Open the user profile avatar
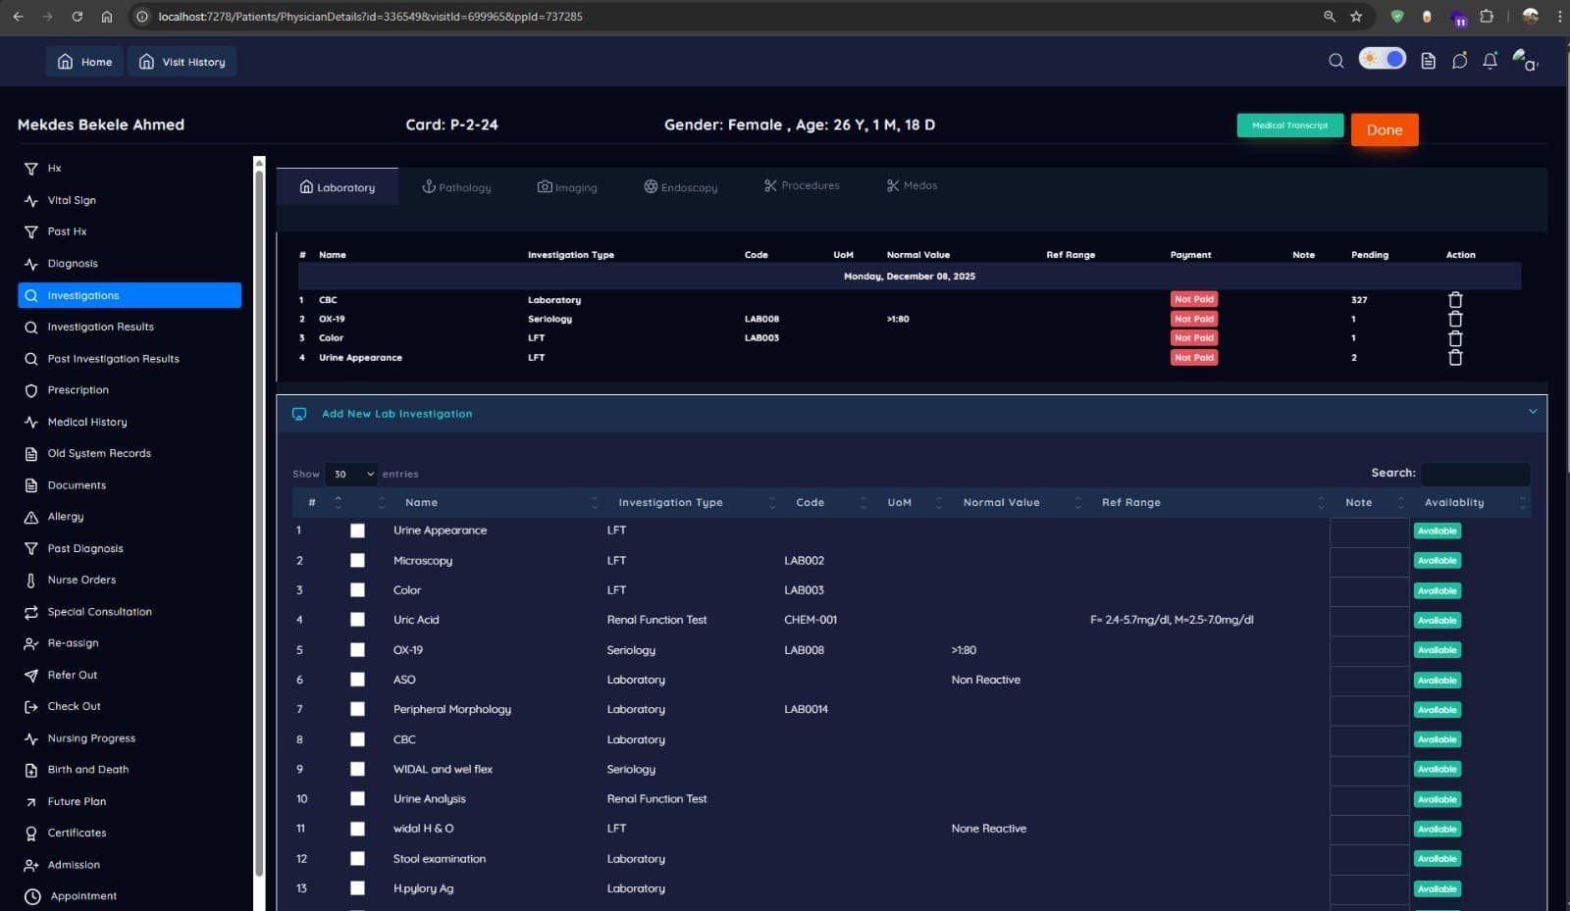The width and height of the screenshot is (1570, 911). pos(1524,60)
